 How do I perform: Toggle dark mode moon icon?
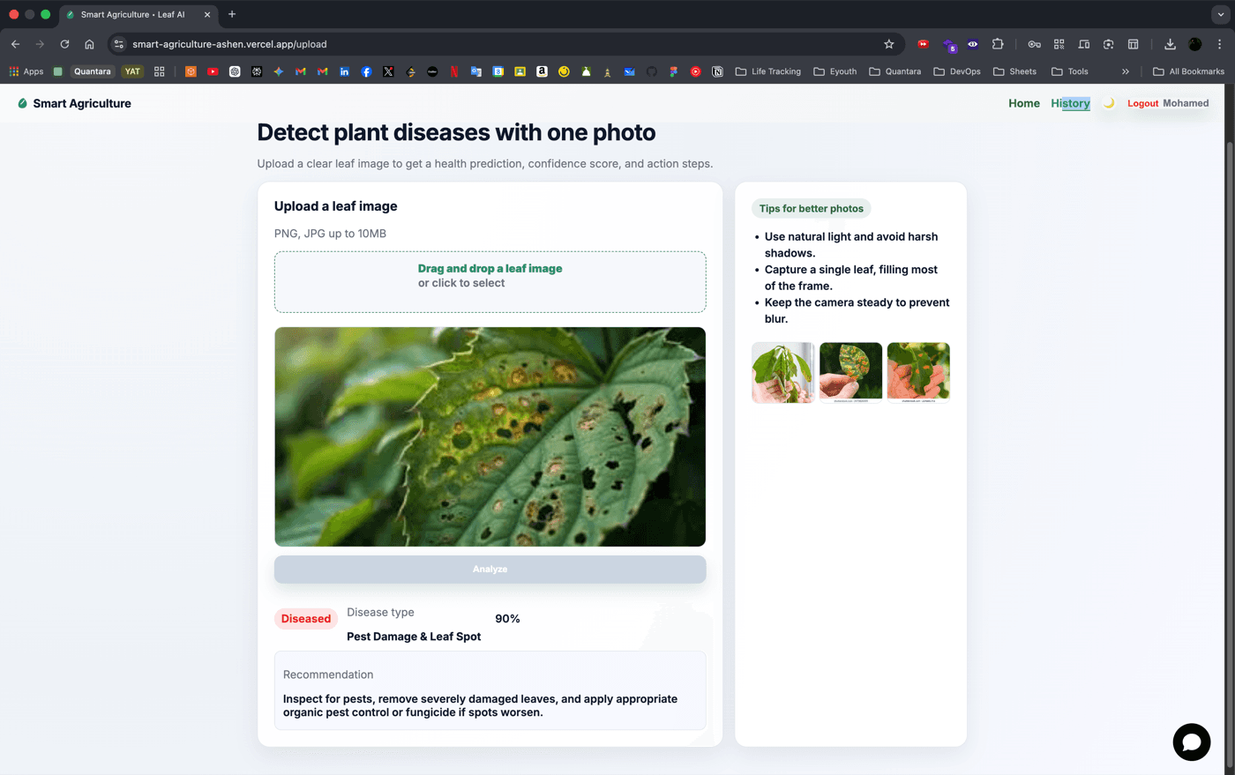pyautogui.click(x=1109, y=103)
